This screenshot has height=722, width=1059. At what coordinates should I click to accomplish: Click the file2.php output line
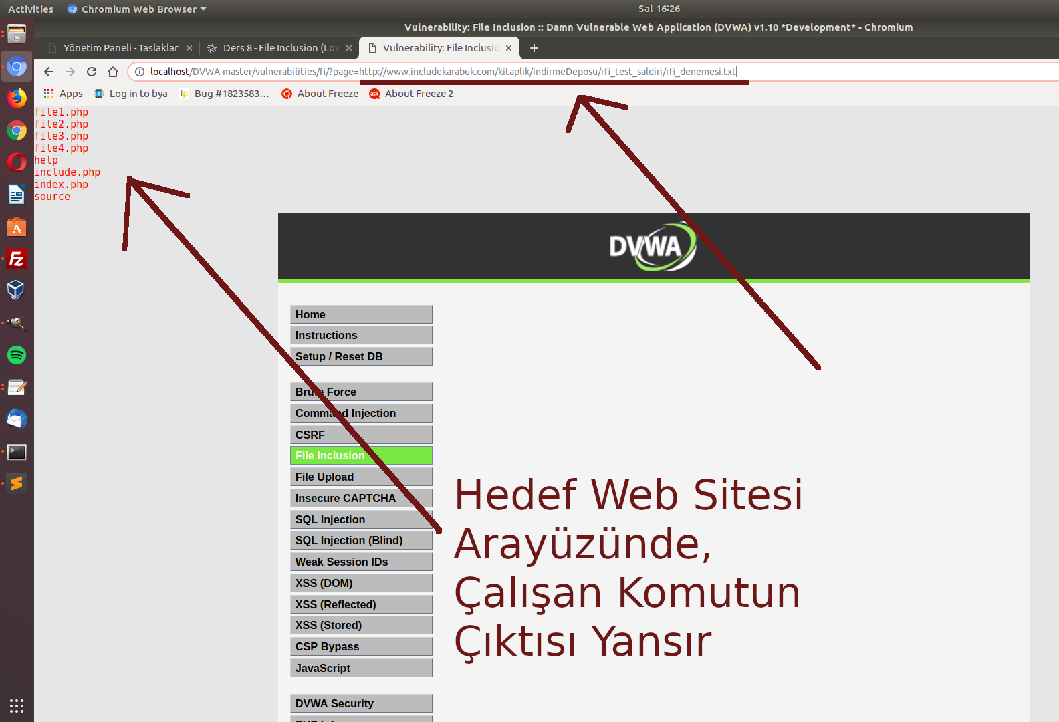[62, 124]
